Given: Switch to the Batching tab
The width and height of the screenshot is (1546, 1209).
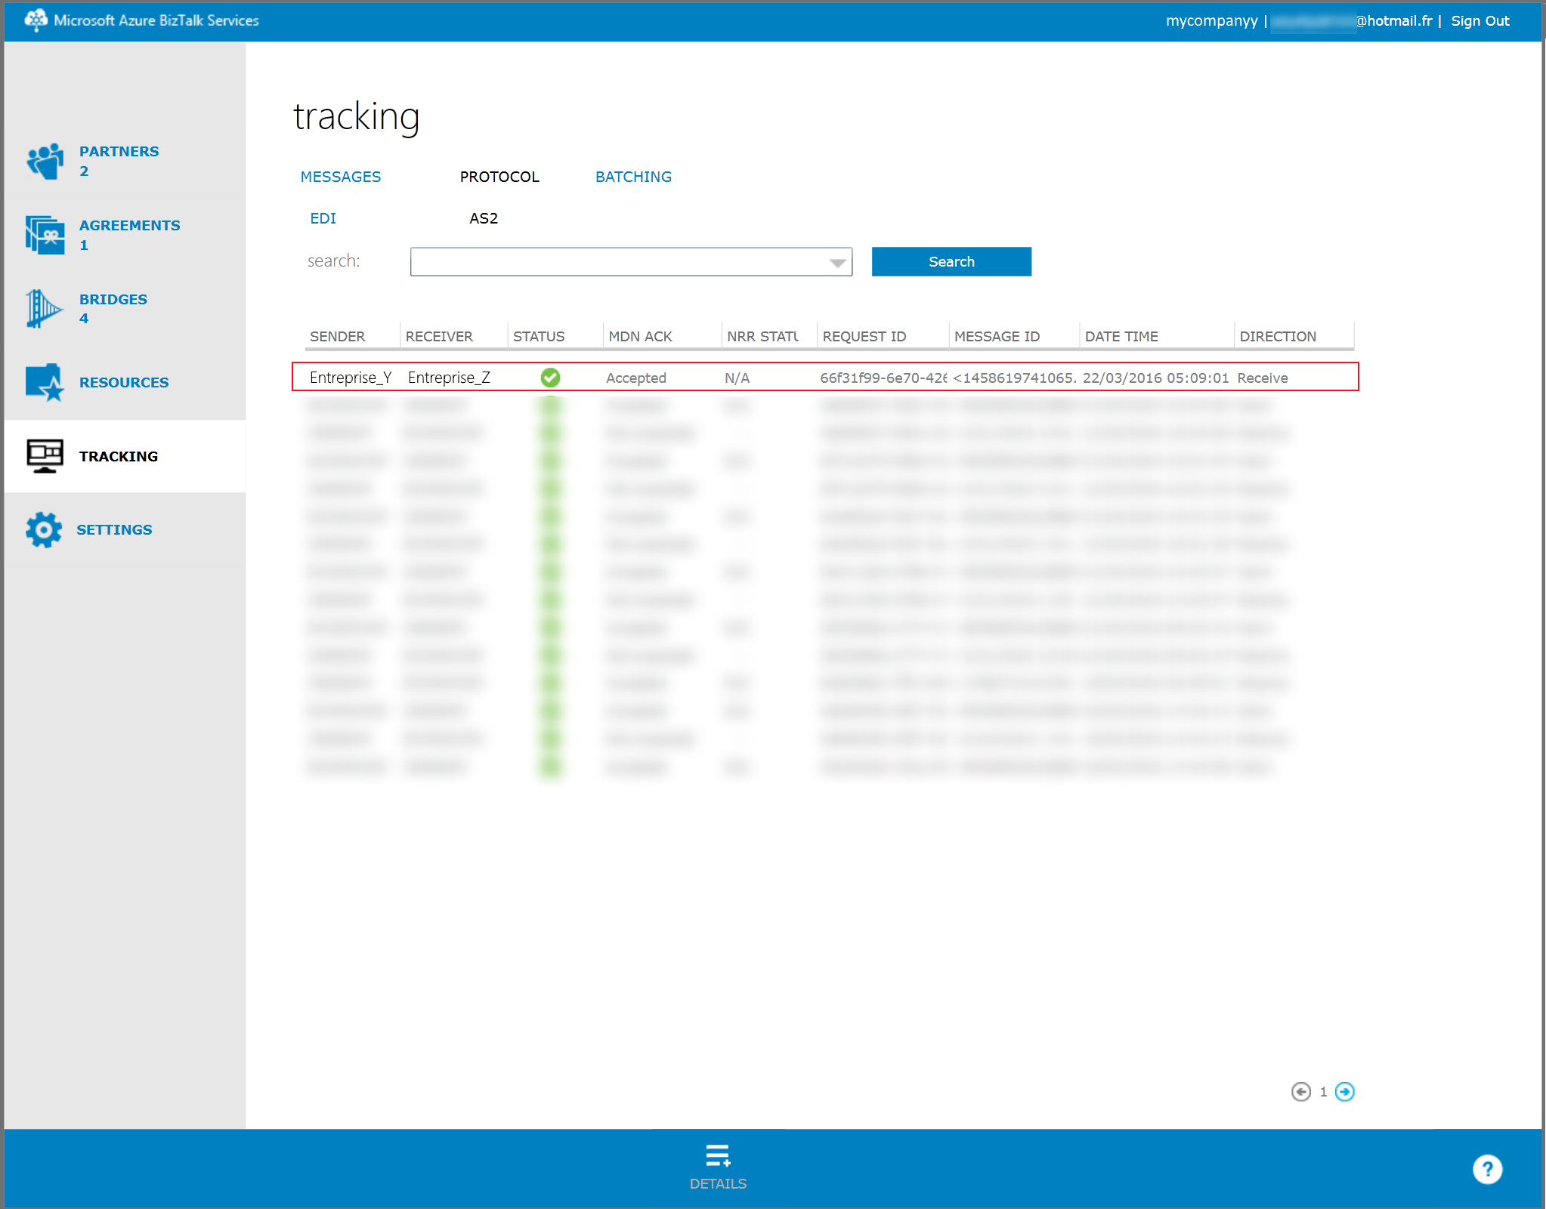Looking at the screenshot, I should click(x=633, y=177).
